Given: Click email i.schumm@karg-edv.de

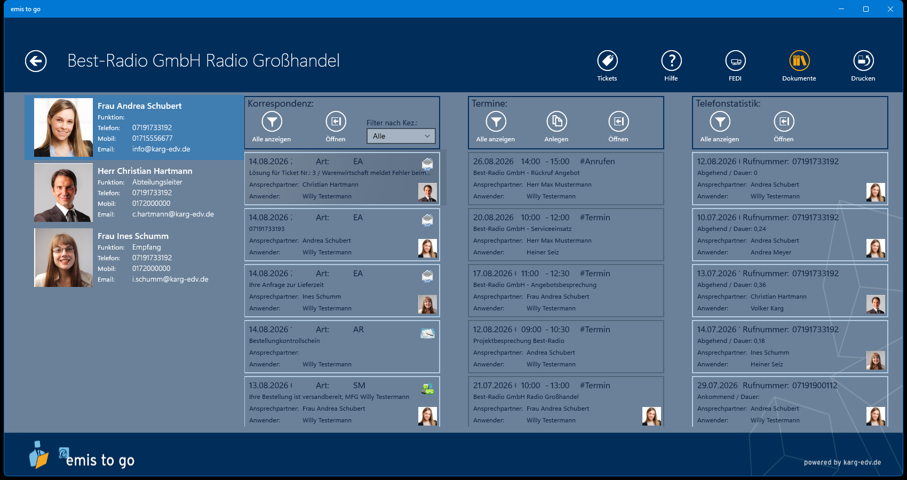Looking at the screenshot, I should pos(170,279).
